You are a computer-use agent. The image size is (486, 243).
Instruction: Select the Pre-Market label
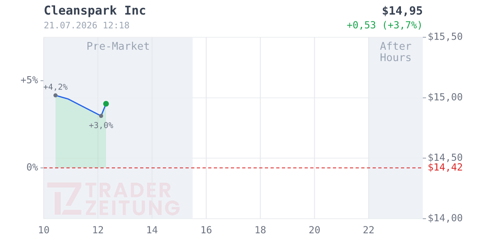(x=118, y=46)
